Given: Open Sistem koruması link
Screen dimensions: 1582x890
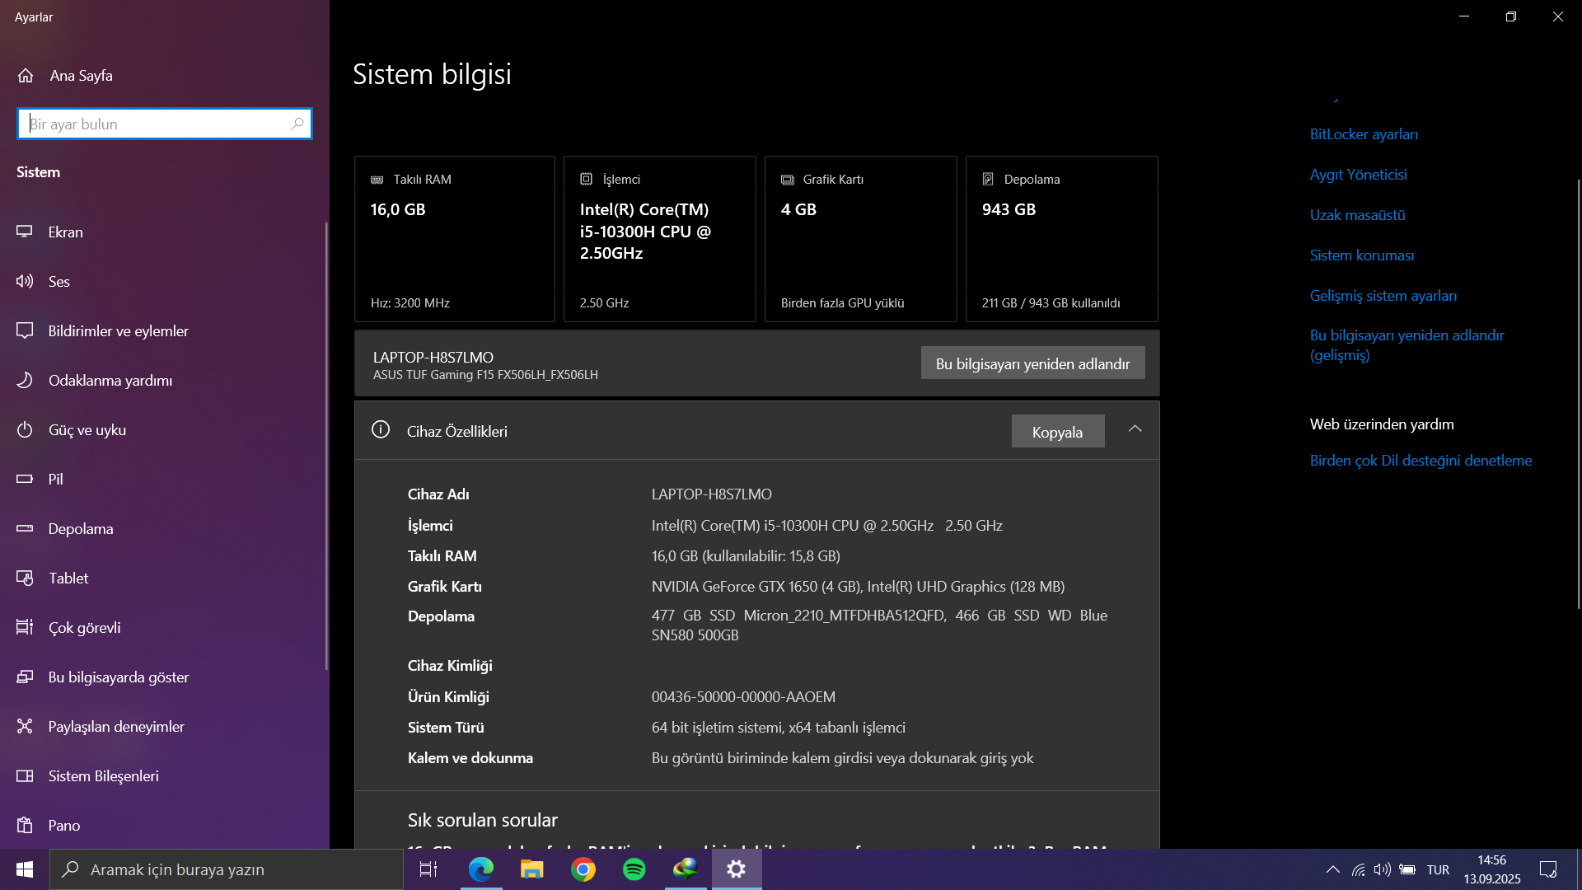Looking at the screenshot, I should tap(1362, 255).
